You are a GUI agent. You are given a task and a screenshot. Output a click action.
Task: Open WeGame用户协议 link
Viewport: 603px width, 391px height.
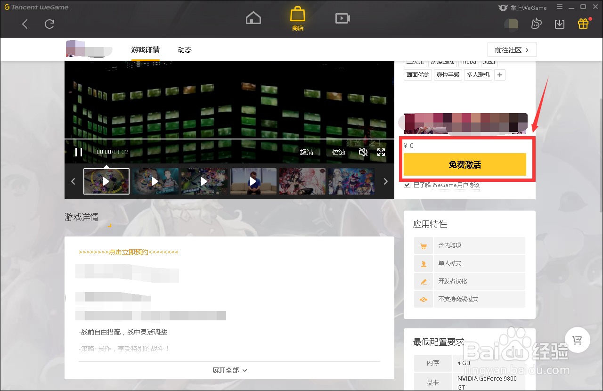pos(456,185)
